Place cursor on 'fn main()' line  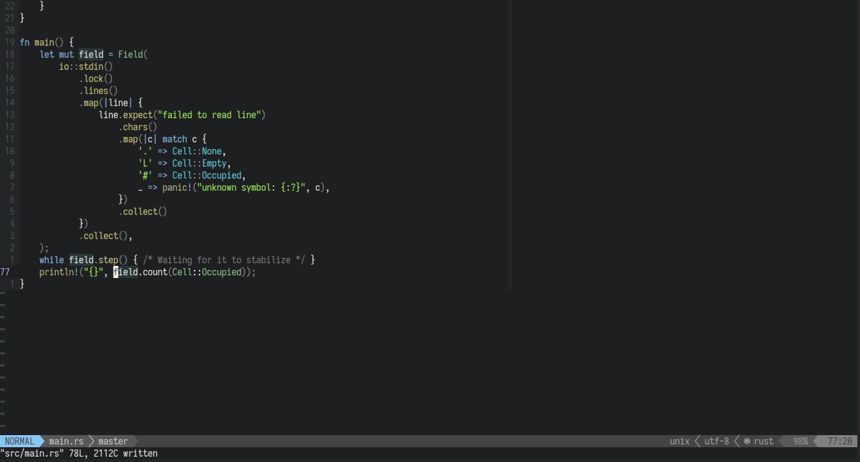[44, 42]
